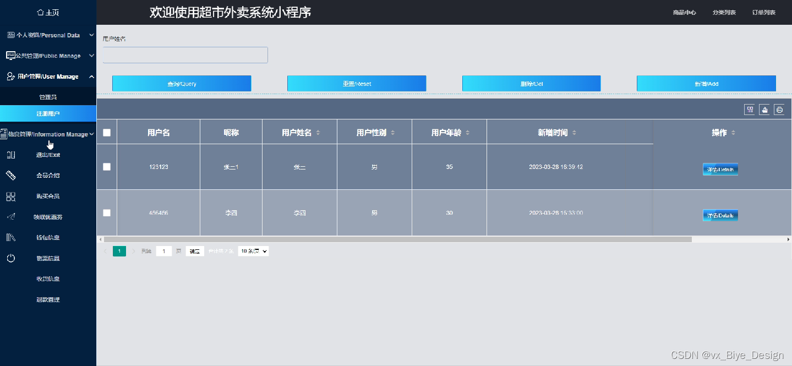Open the 管理员 submenu item

pyautogui.click(x=48, y=97)
